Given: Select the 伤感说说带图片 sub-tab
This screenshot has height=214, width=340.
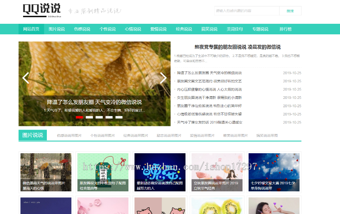Looking at the screenshot, I should point(70,135).
